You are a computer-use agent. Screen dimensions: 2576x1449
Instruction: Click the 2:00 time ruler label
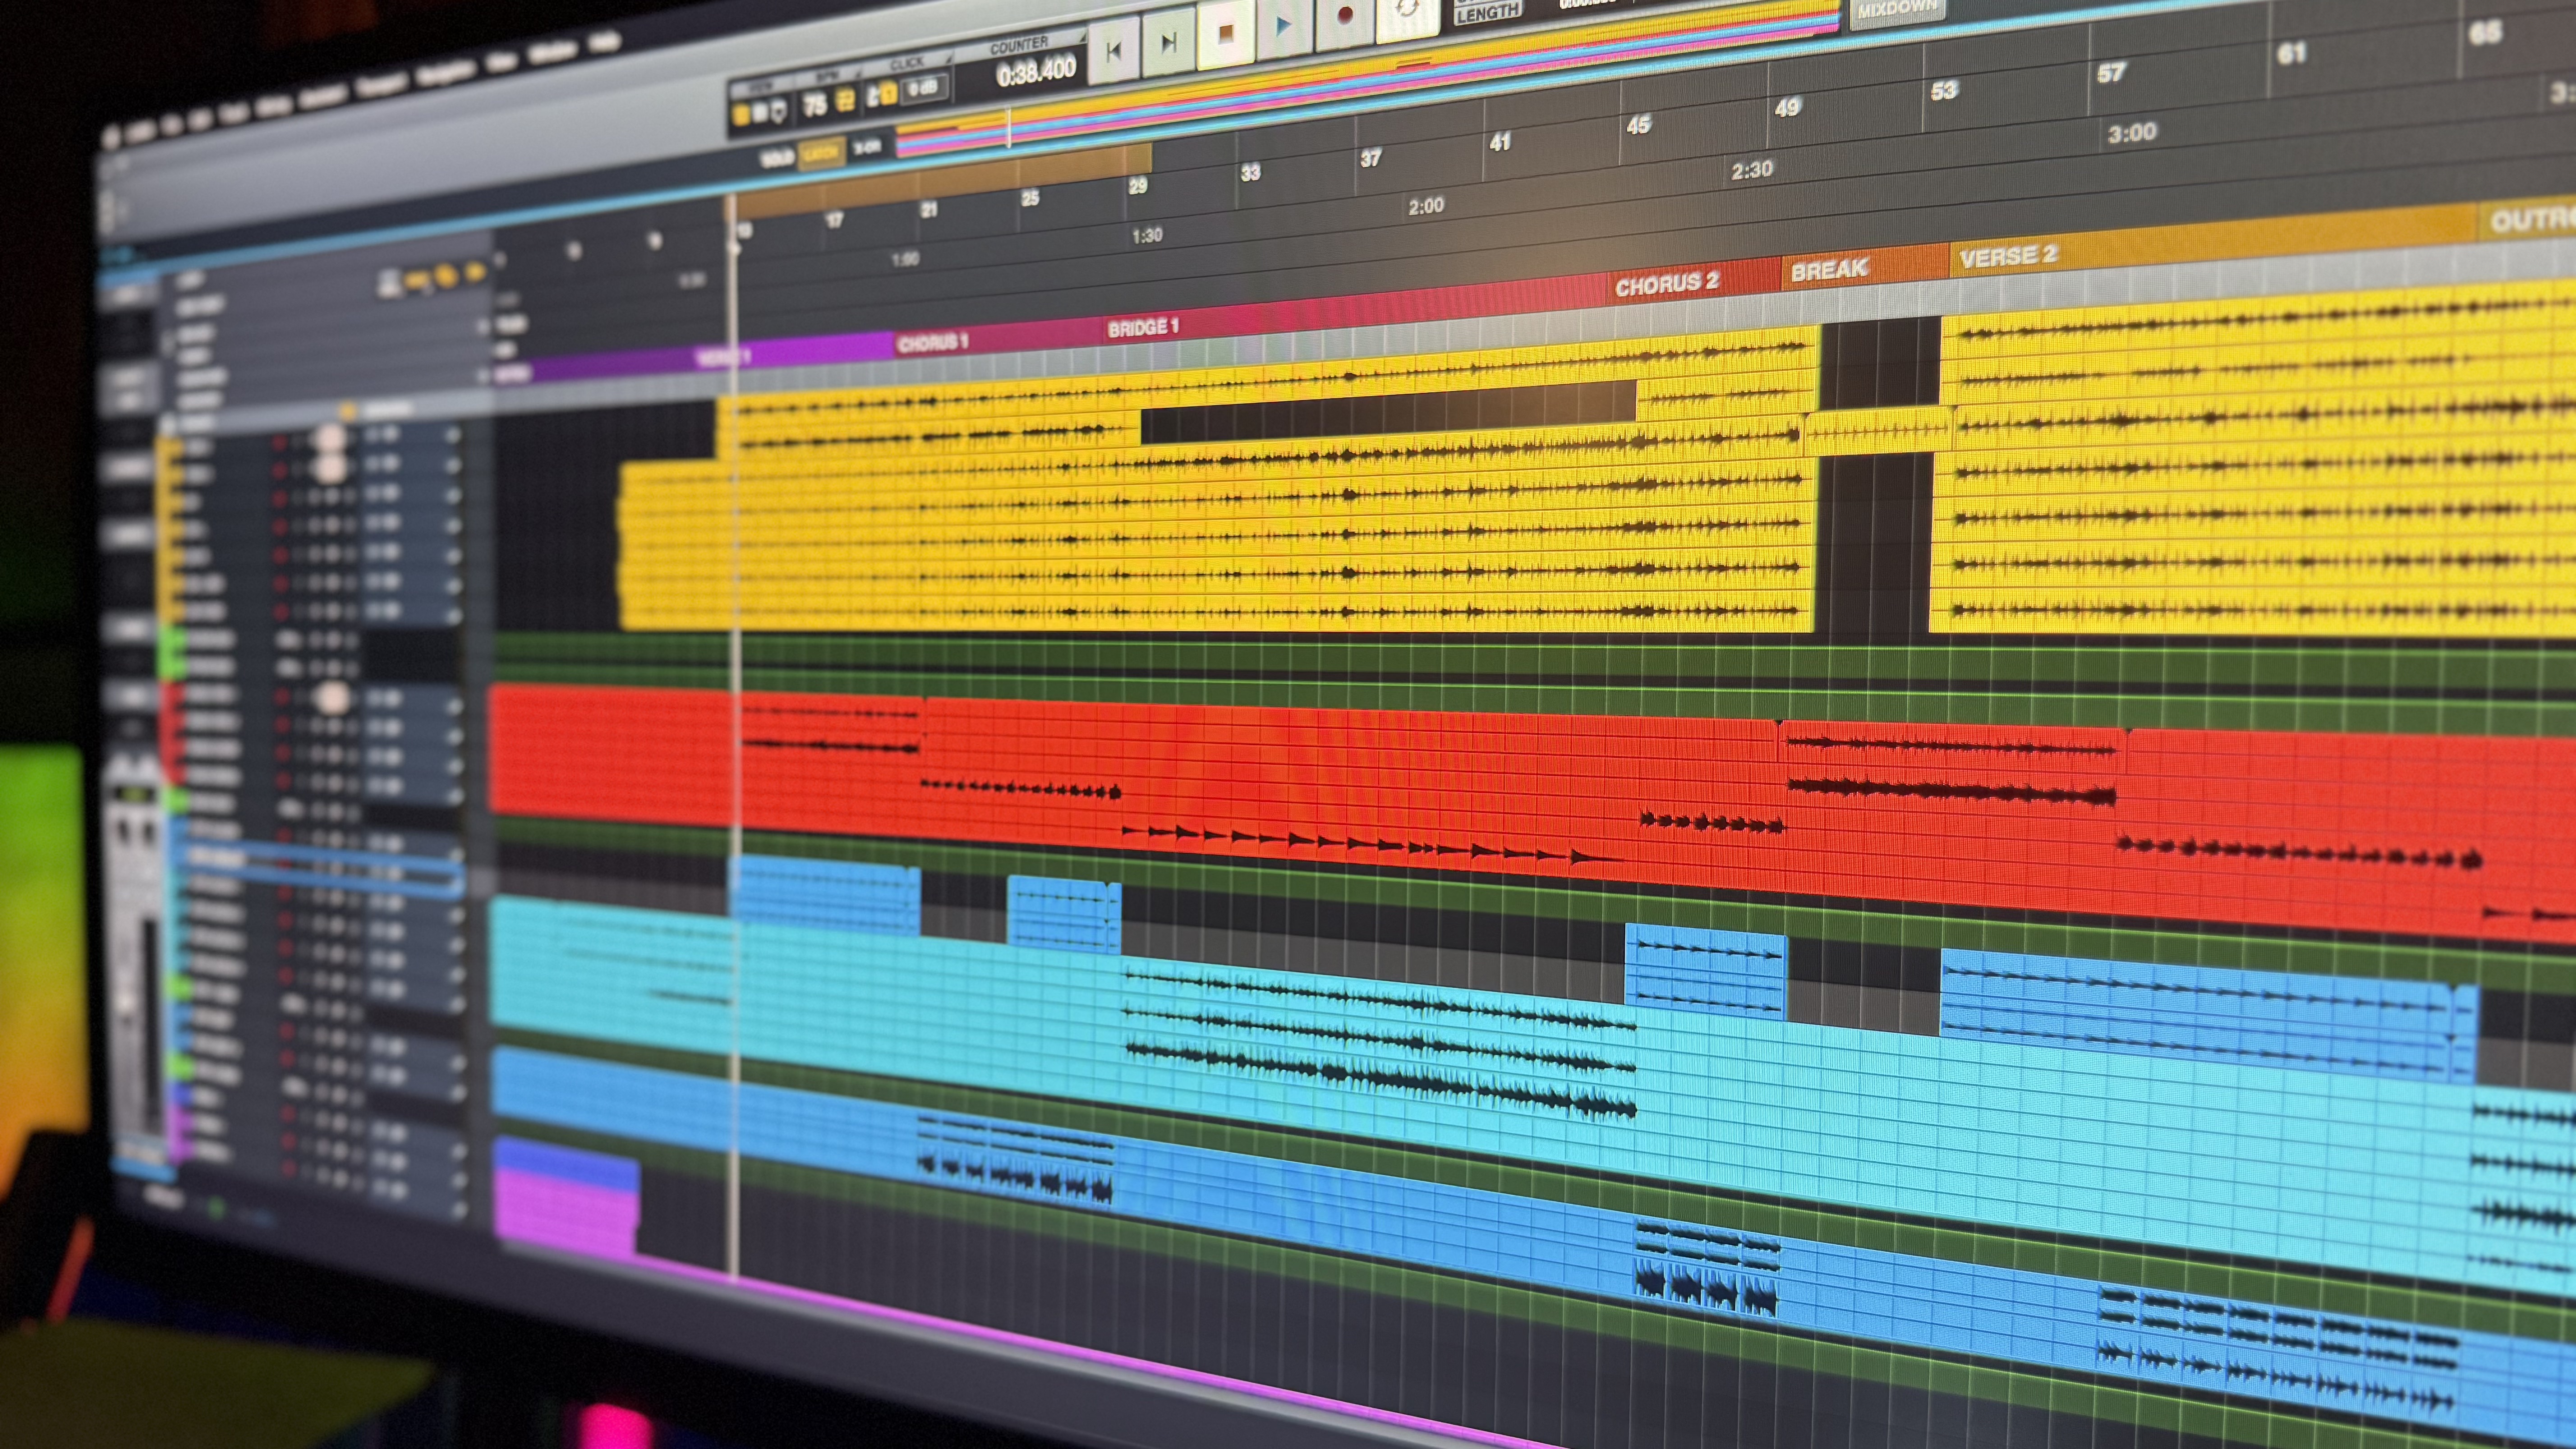[x=1426, y=207]
